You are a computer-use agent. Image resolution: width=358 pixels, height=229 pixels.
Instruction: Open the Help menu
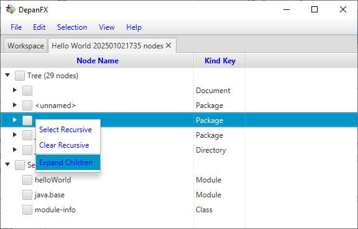(134, 27)
